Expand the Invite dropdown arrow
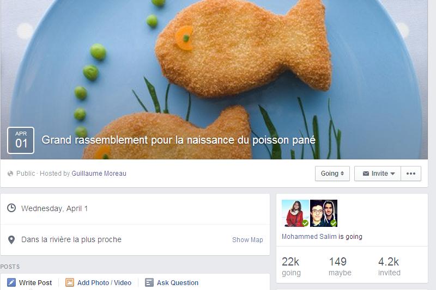The image size is (436, 290). [392, 174]
